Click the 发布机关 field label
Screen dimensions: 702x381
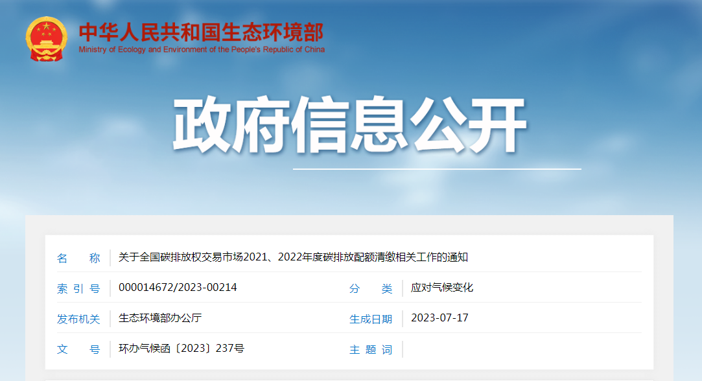coord(78,319)
